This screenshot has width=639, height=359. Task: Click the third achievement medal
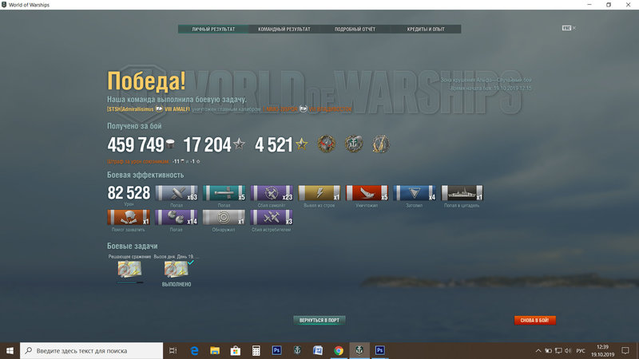click(381, 144)
